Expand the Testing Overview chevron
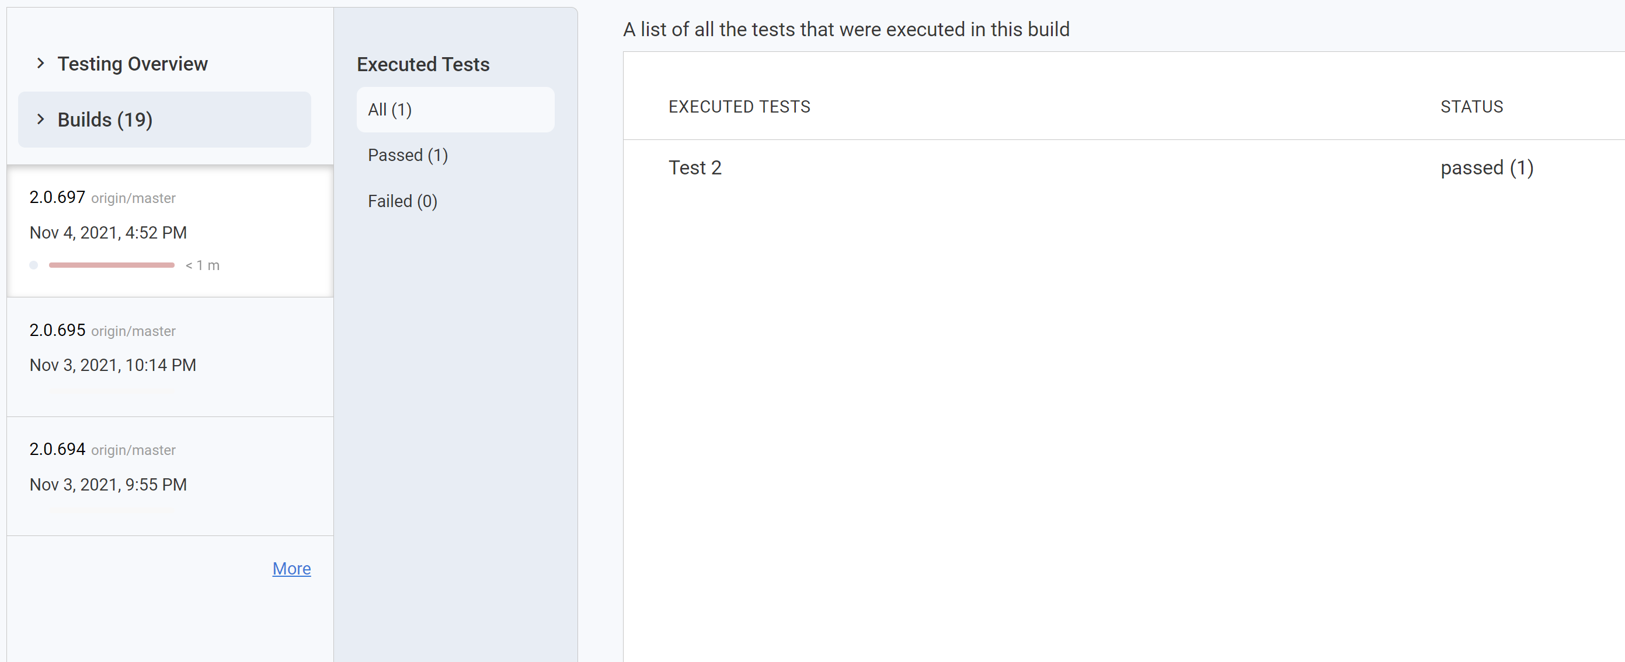Screen dimensions: 1625x662 (x=40, y=63)
